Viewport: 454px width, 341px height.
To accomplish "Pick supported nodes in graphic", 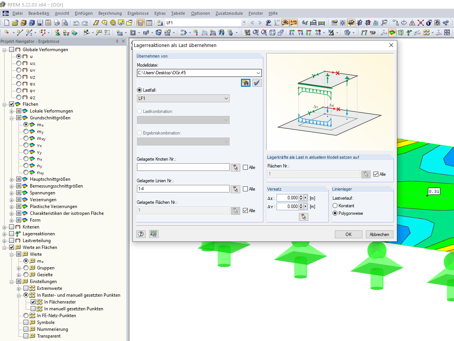I will click(x=236, y=167).
